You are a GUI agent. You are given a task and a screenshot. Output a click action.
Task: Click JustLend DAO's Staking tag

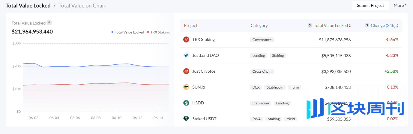[x=278, y=56]
